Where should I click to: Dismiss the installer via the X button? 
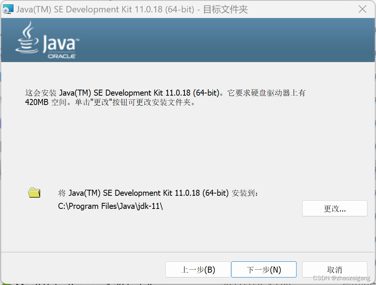[362, 9]
